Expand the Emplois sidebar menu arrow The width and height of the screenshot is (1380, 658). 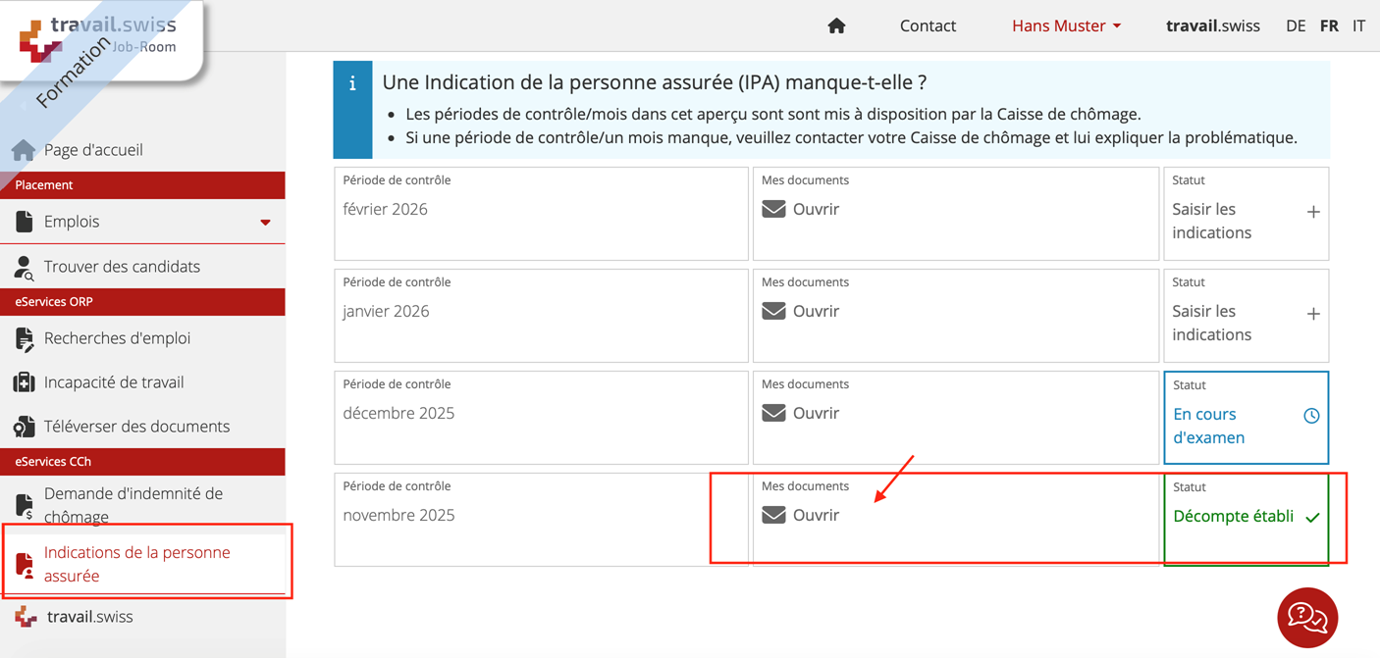[x=265, y=223]
